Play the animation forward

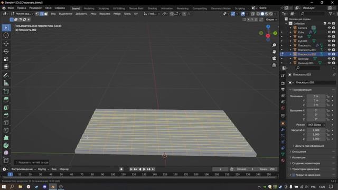coord(144,169)
